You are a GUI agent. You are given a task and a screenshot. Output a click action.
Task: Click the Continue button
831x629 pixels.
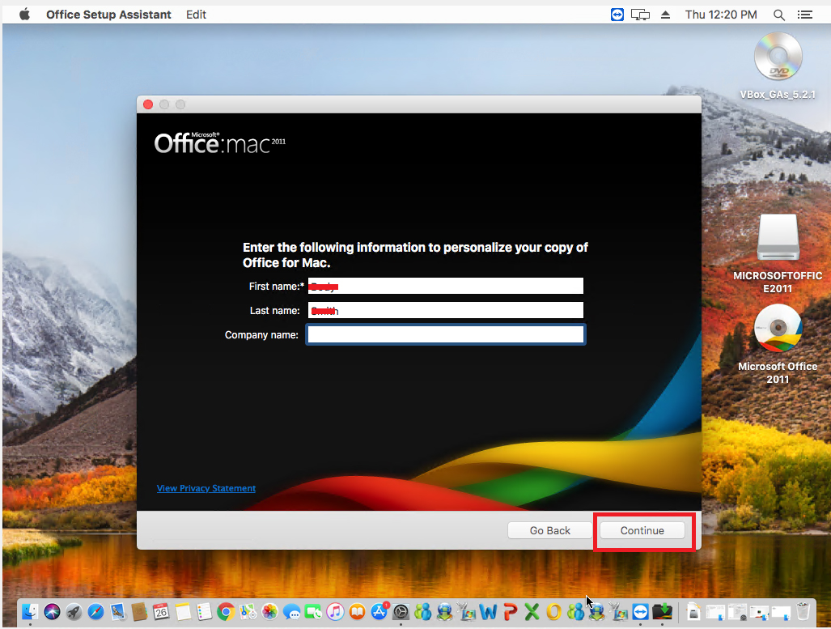[x=642, y=530]
